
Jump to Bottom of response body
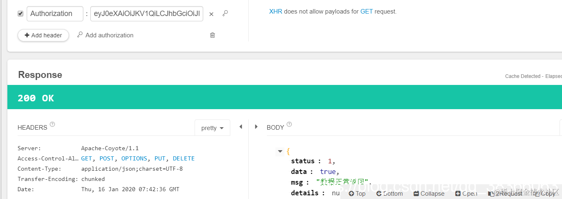(390, 194)
